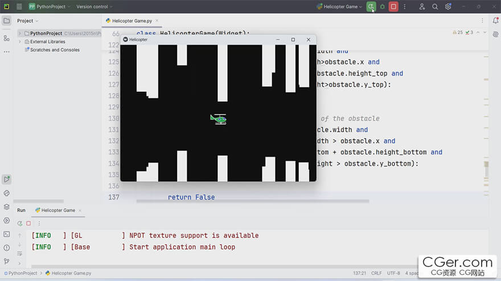Image resolution: width=501 pixels, height=281 pixels.
Task: Click PythonProject in the bottom breadcrumb
Action: 23,273
